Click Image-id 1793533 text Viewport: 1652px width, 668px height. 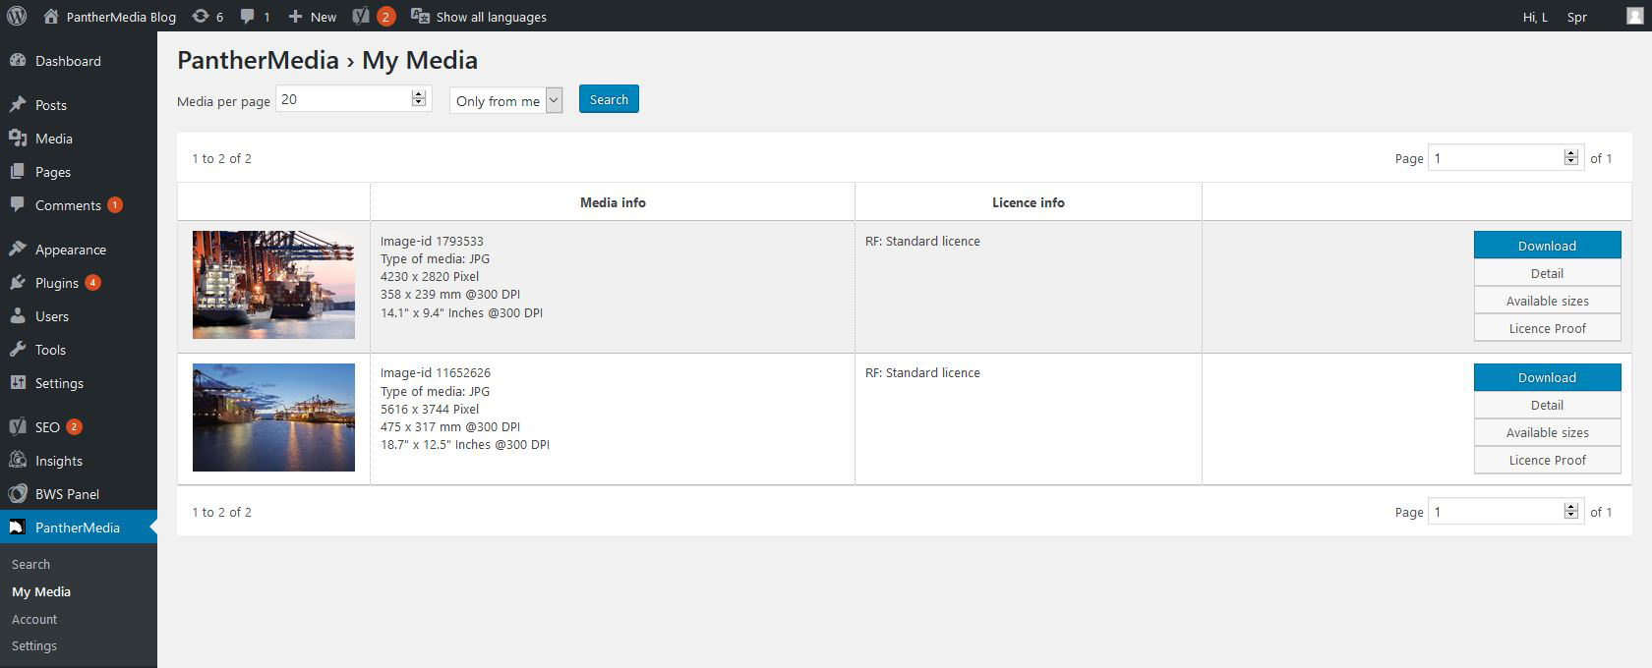coord(432,241)
